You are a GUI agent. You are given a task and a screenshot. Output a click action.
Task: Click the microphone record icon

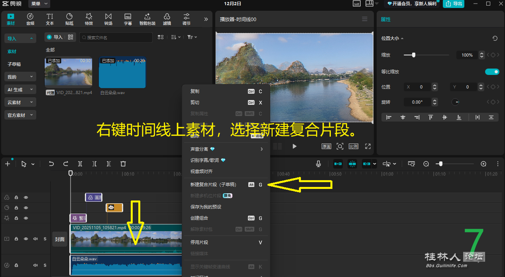coord(318,164)
